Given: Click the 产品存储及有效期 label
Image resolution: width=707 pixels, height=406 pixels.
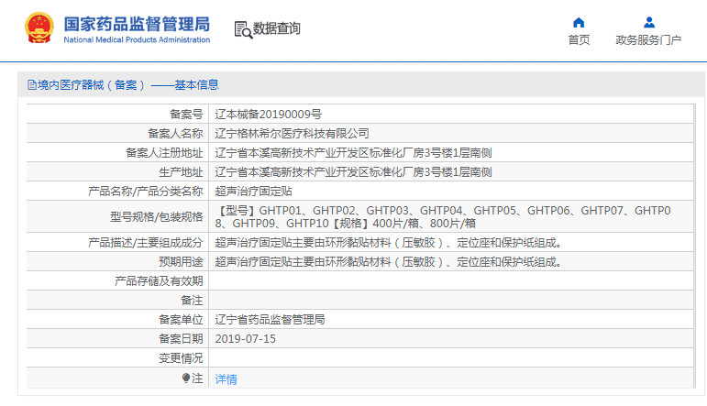Looking at the screenshot, I should point(159,281).
